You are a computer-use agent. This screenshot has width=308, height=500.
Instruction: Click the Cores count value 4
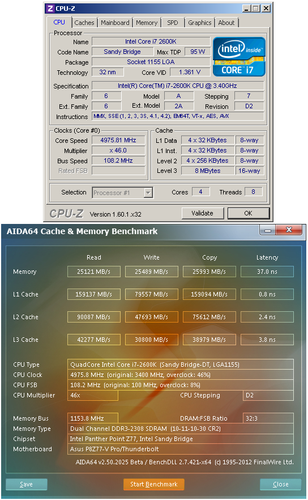[200, 192]
